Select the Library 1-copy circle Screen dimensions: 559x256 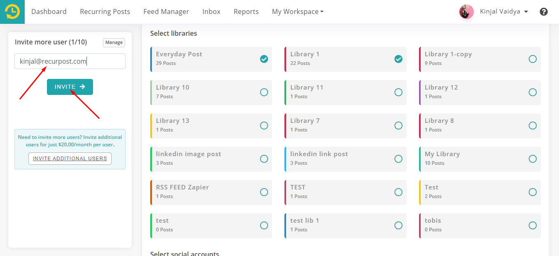[533, 59]
